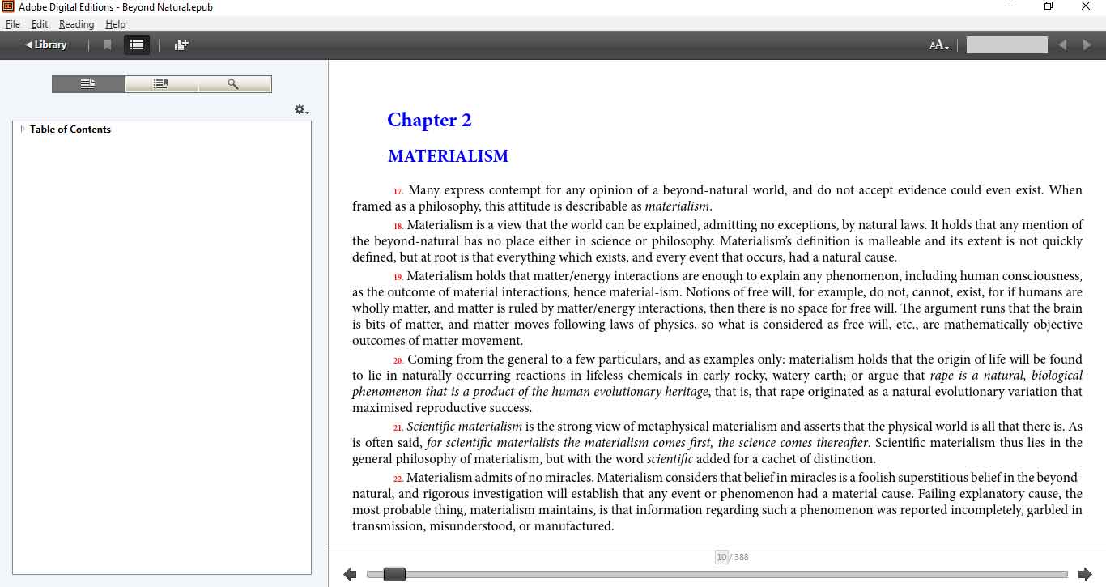
Task: Click the italic phrase "Scientific materialism"
Action: tap(465, 427)
